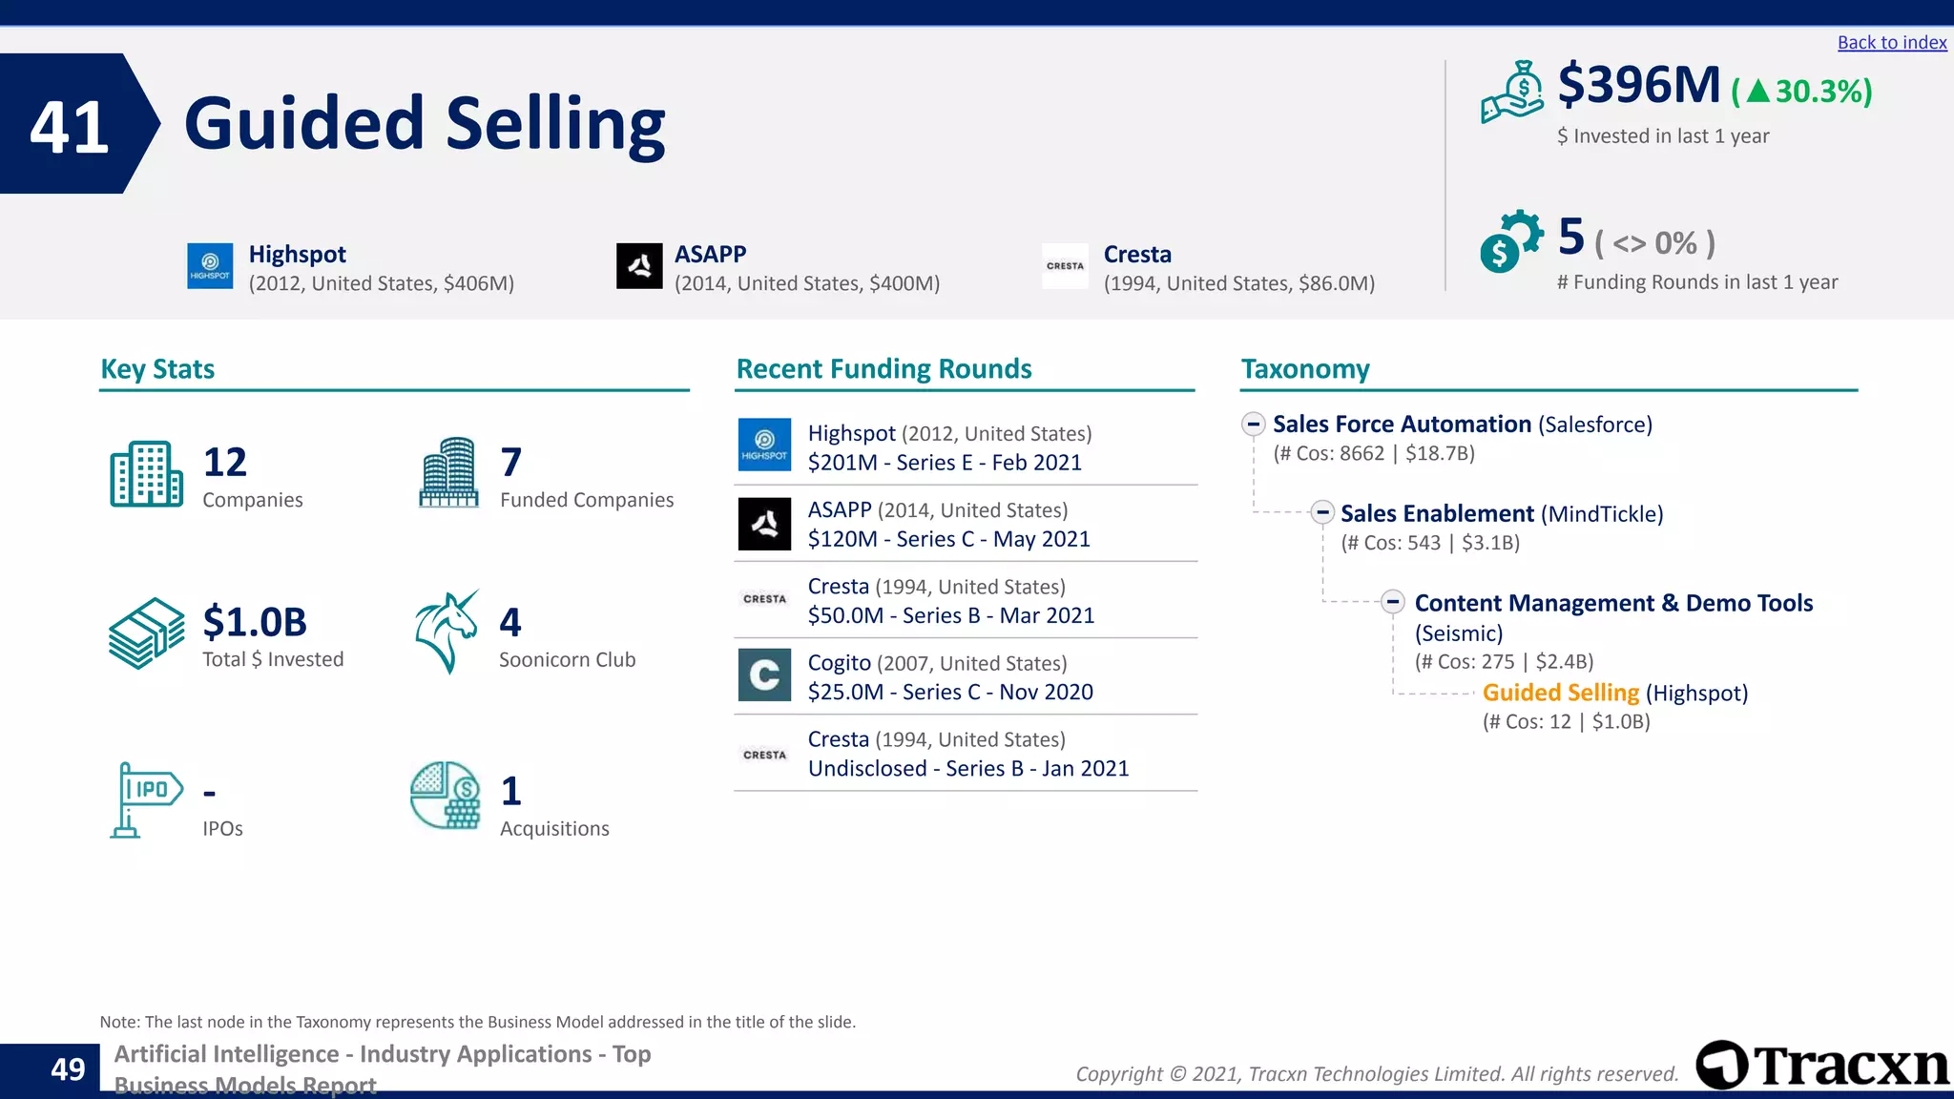Viewport: 1954px width, 1099px height.
Task: Click the Cresta logo in header
Action: coord(1065,266)
